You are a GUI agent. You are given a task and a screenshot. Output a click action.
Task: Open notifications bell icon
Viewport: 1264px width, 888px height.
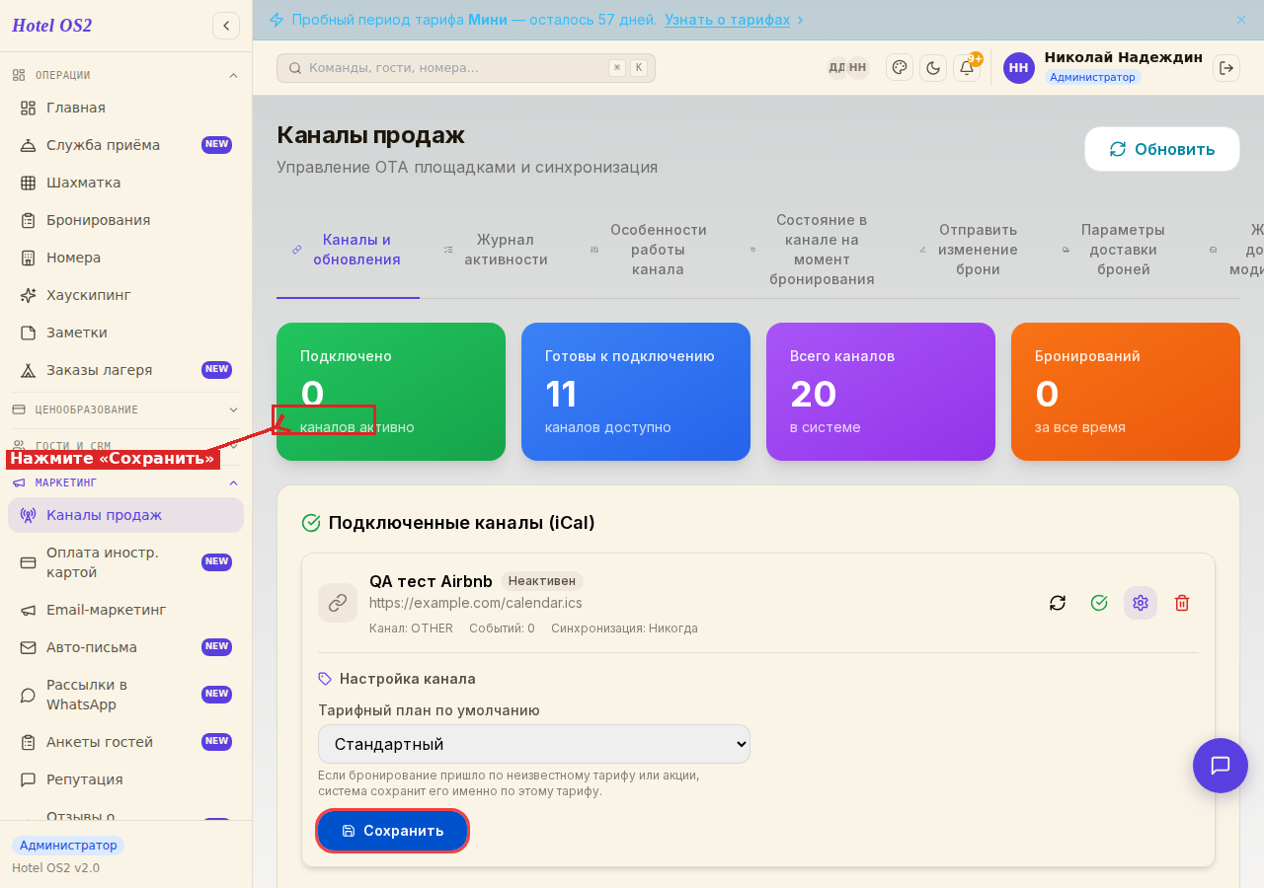click(x=967, y=67)
